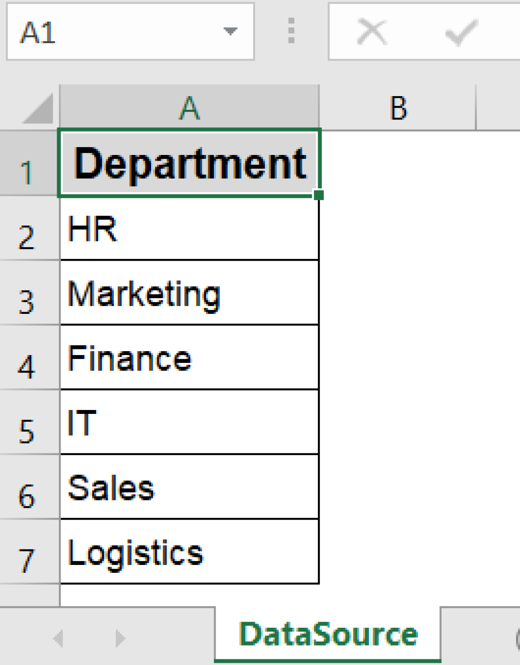Click the fill handle on cell A1
This screenshot has height=665, width=520.
320,196
